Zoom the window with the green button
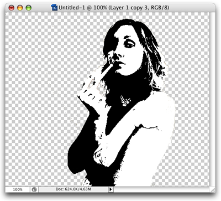221x201 pixels. click(29, 8)
